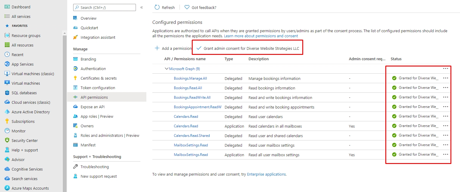Sort by API / Permissions name column header

point(185,59)
